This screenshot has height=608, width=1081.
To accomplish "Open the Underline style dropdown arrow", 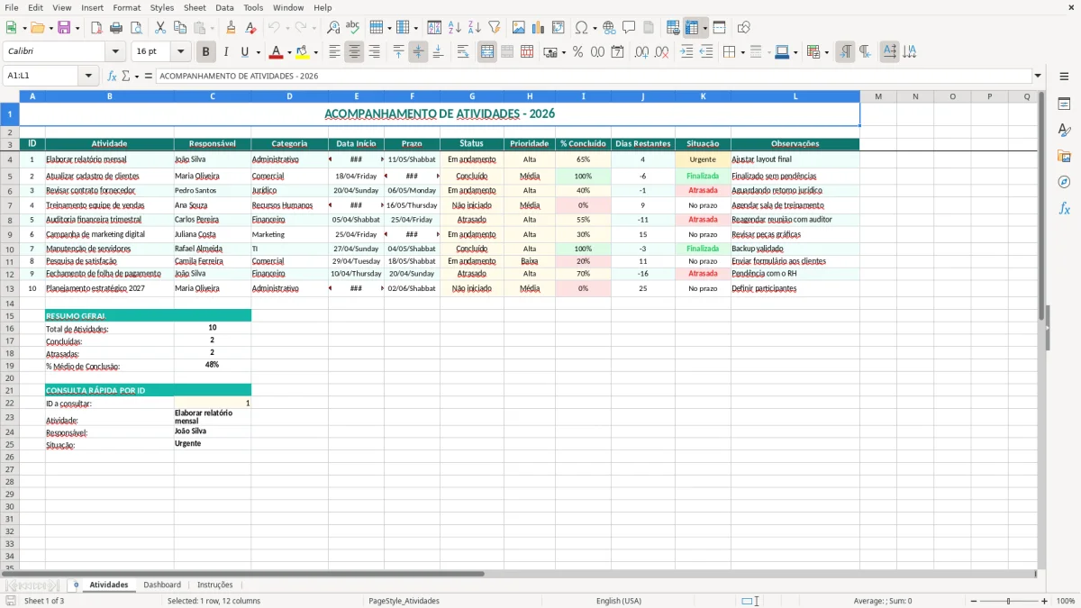I will [x=258, y=52].
